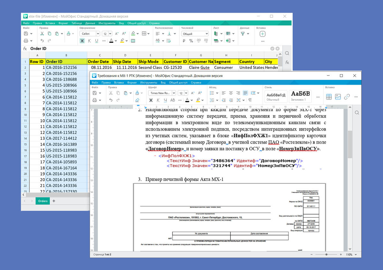
Task: Click Save icon in spreadsheet window toolbar
Action: [x=26, y=33]
